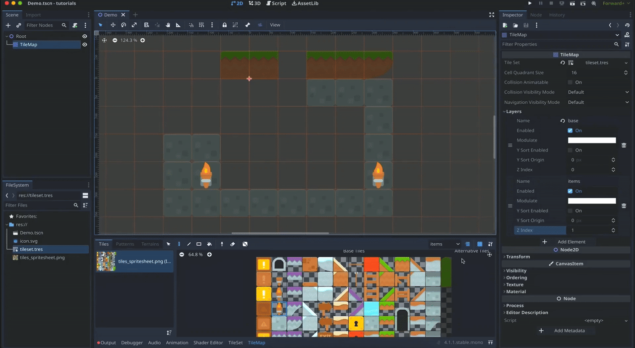Open the Output panel

[x=107, y=343]
